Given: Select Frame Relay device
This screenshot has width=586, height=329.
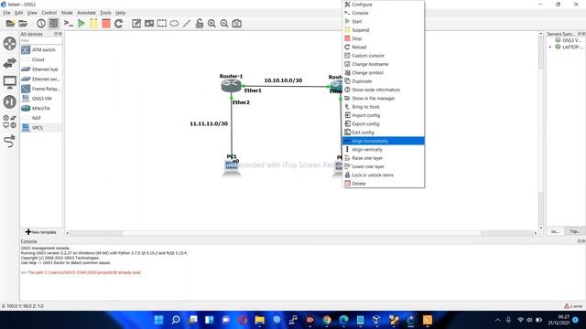Looking at the screenshot, I should pyautogui.click(x=40, y=89).
